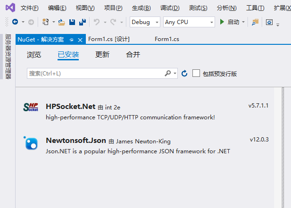Close the NuGet solution tab
Screen dimensions: 291x208
click(x=80, y=40)
